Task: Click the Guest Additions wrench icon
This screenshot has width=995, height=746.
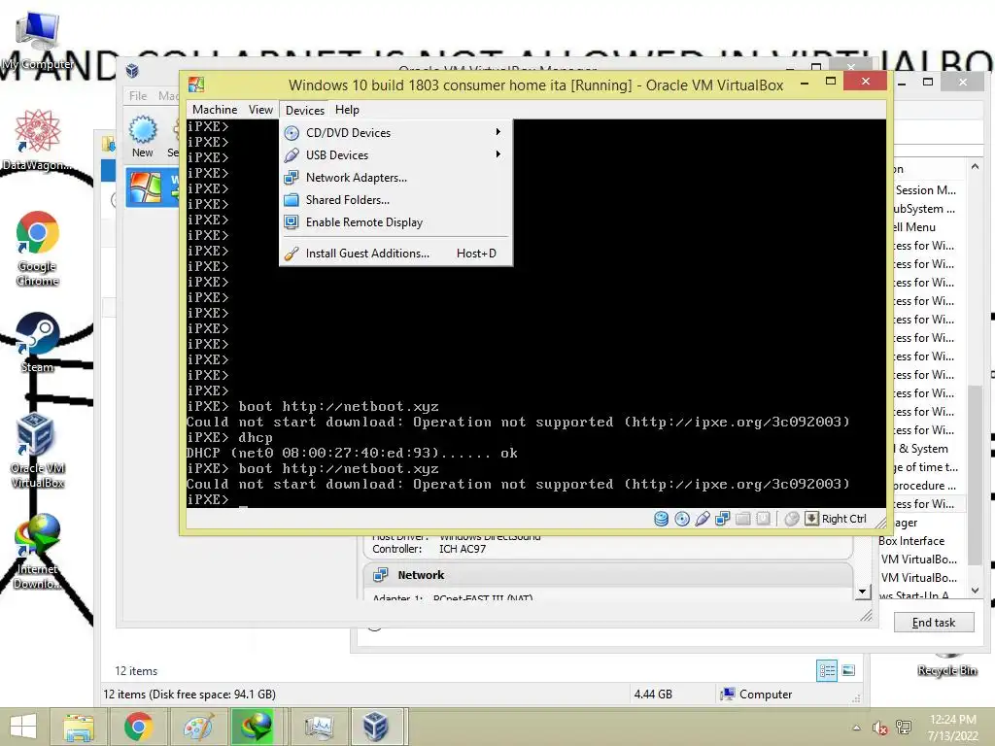Action: [x=292, y=254]
